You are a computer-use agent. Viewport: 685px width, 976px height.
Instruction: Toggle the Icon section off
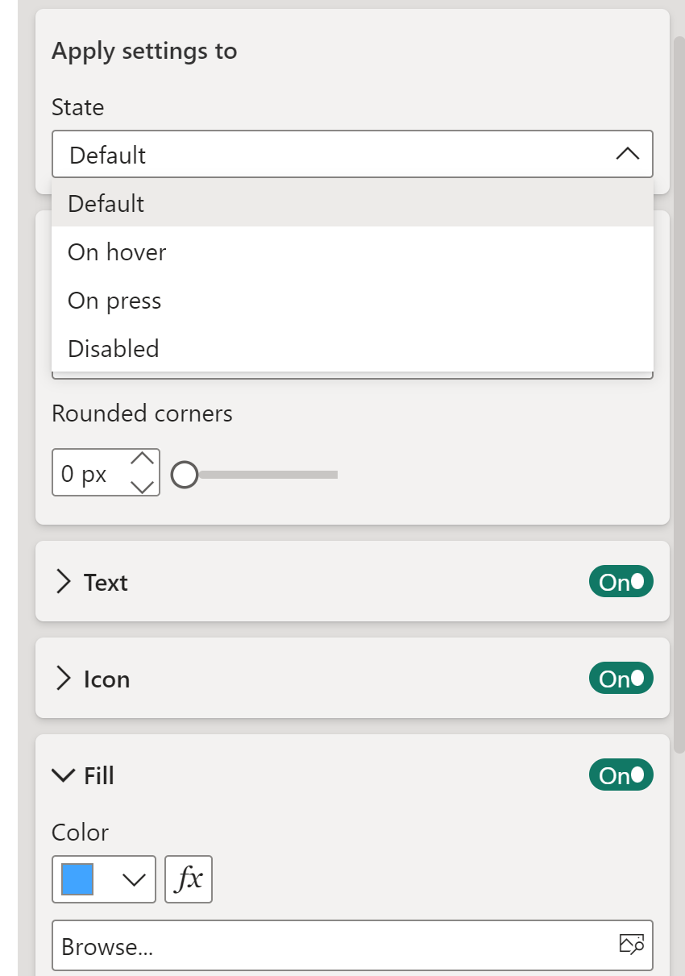coord(621,679)
